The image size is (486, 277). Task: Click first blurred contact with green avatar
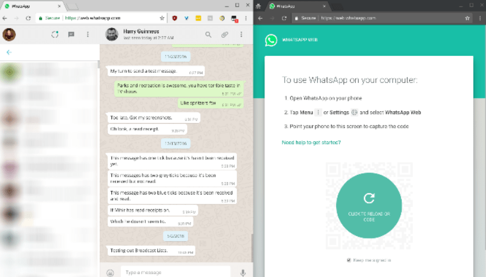tap(50, 72)
